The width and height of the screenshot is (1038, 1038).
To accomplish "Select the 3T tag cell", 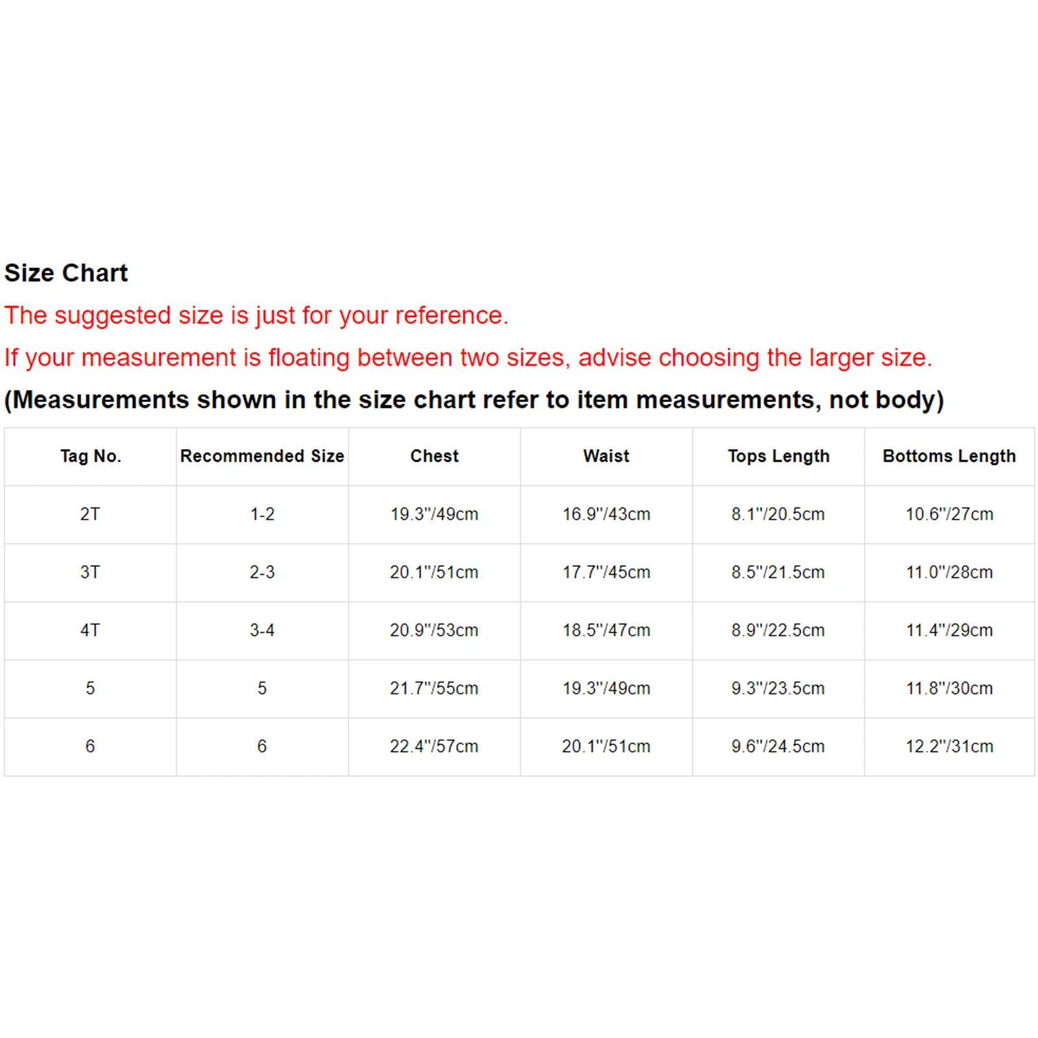I will click(x=90, y=572).
